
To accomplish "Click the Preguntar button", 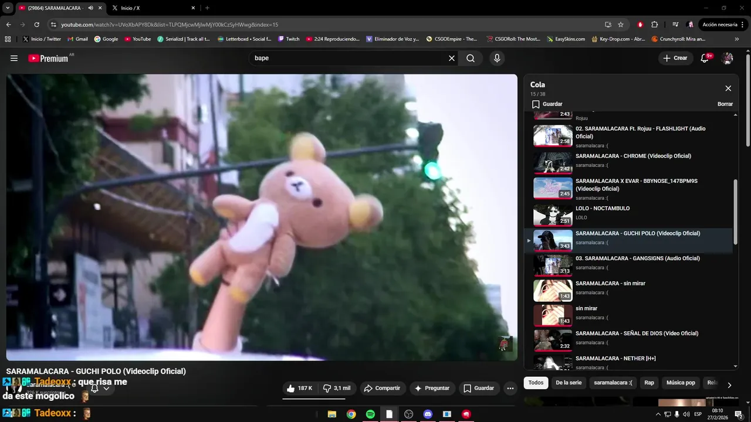I will (432, 388).
